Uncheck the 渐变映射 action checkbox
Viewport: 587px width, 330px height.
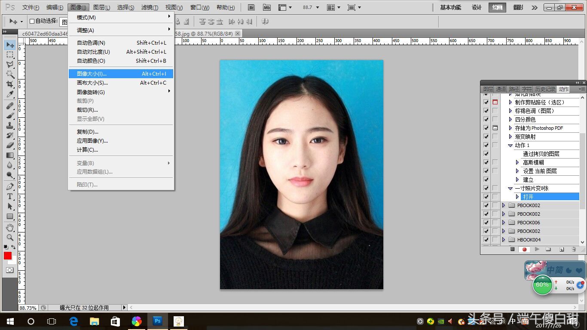486,137
